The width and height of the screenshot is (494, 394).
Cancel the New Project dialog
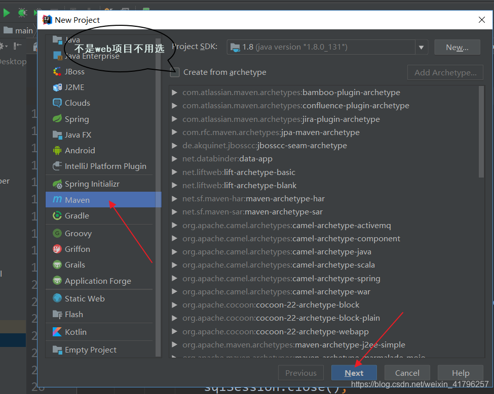[x=407, y=373]
